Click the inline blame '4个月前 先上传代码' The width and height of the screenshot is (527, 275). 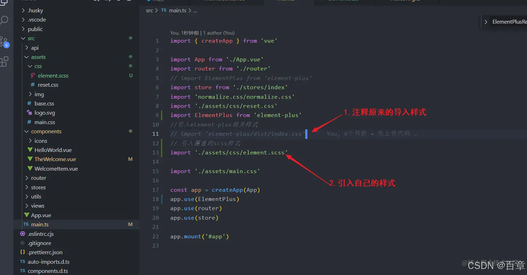click(x=372, y=134)
